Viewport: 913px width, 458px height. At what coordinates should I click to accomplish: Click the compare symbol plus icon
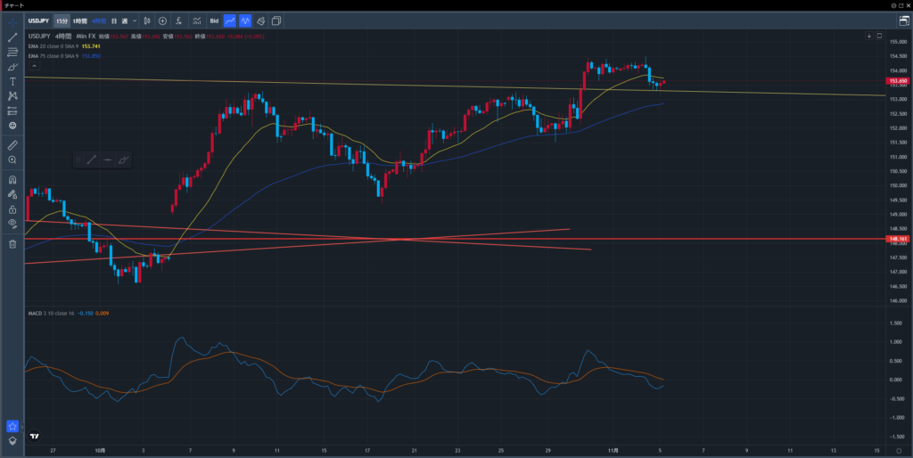162,20
